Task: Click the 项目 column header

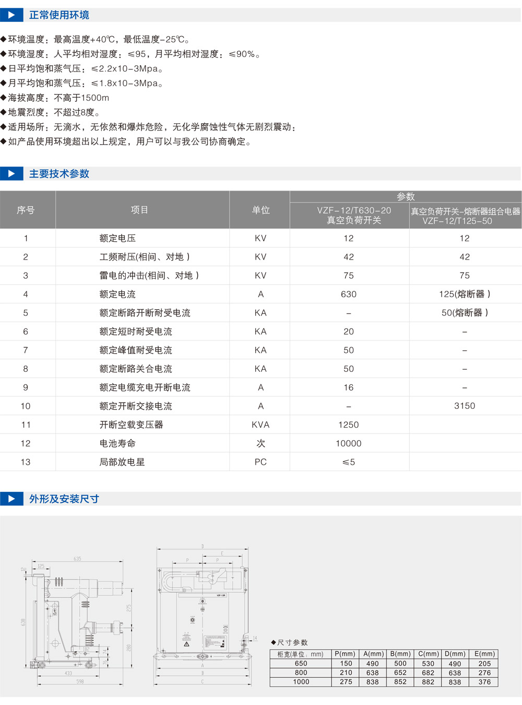Action: [140, 210]
